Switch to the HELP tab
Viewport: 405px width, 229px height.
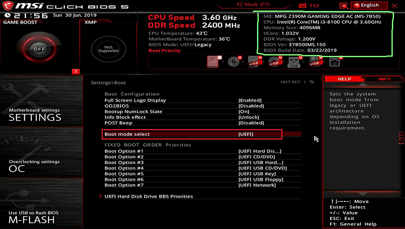point(344,79)
